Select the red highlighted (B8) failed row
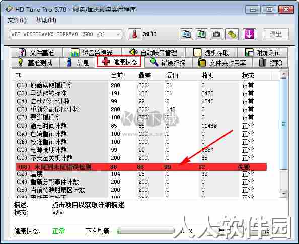This screenshot has height=244, width=299. coord(141,167)
